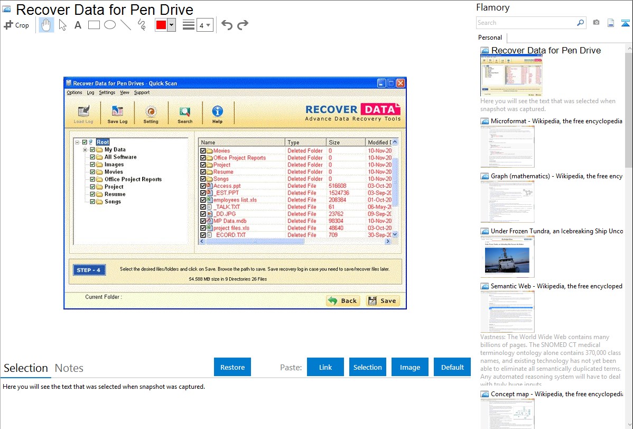Expand the My Data tree node
The height and width of the screenshot is (429, 633).
pos(85,150)
